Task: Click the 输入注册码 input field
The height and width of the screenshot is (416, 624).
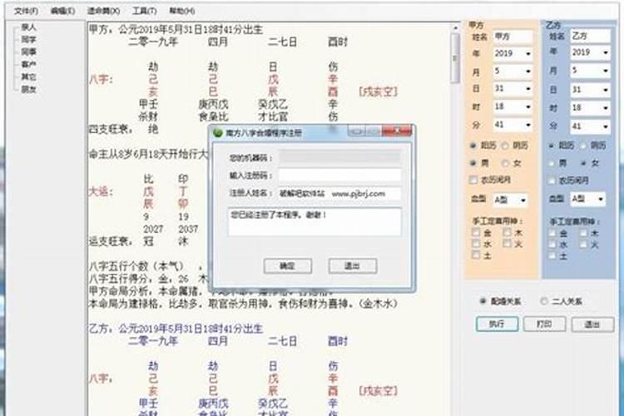Action: (x=339, y=176)
